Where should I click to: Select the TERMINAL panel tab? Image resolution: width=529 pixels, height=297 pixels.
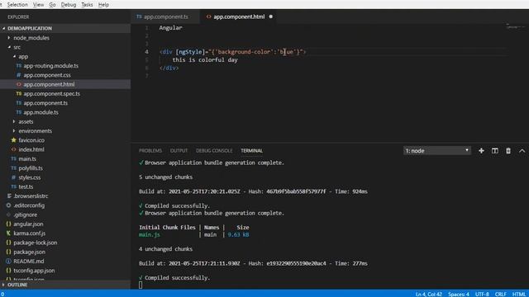coord(251,150)
